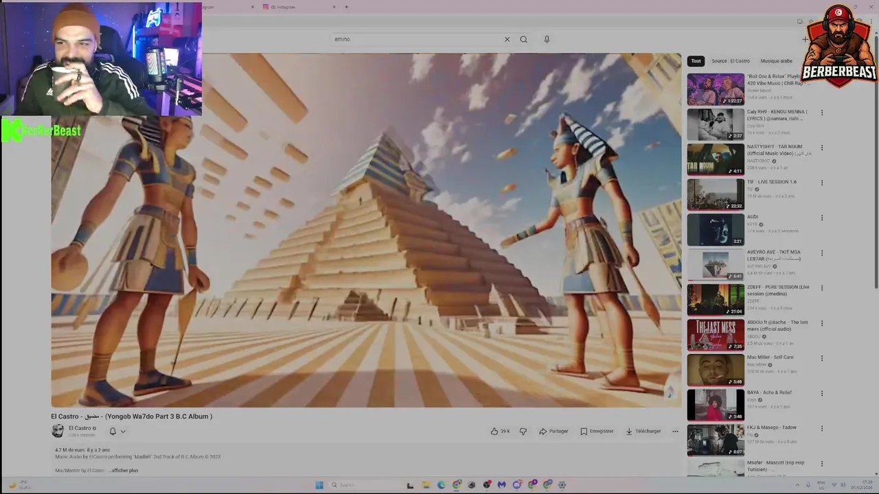Expand notification options chevron next to bell
The width and height of the screenshot is (879, 494).
[123, 432]
